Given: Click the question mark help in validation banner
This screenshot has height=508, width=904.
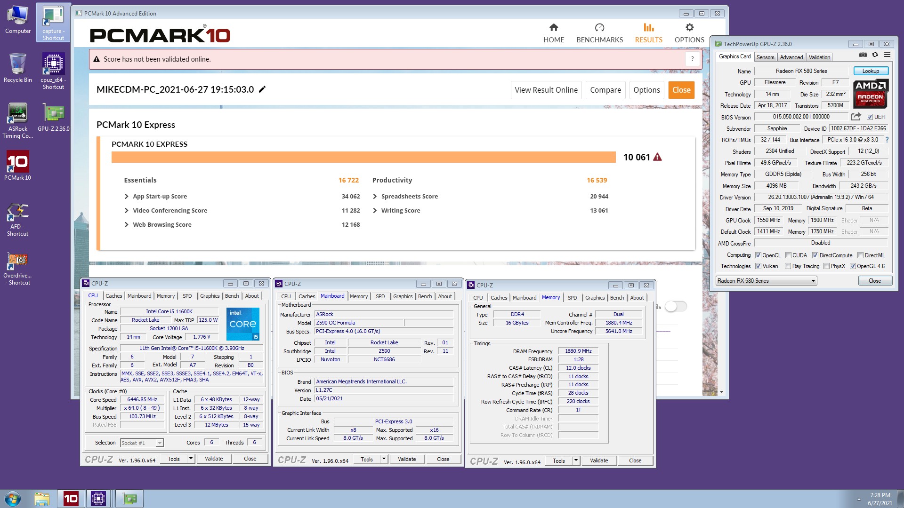Looking at the screenshot, I should (692, 59).
